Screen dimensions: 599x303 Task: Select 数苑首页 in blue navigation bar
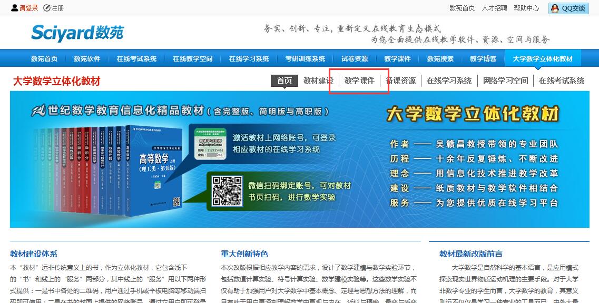point(44,59)
